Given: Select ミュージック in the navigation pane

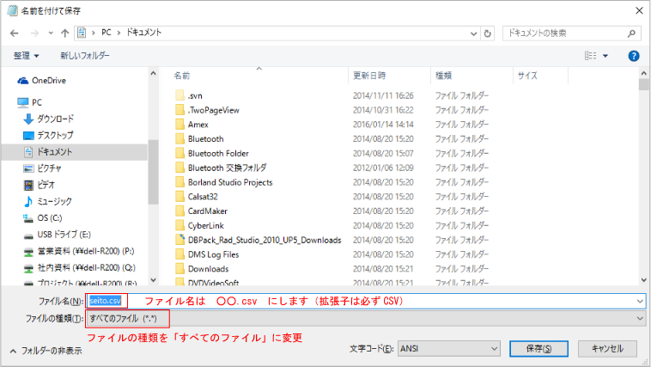Looking at the screenshot, I should tap(53, 200).
